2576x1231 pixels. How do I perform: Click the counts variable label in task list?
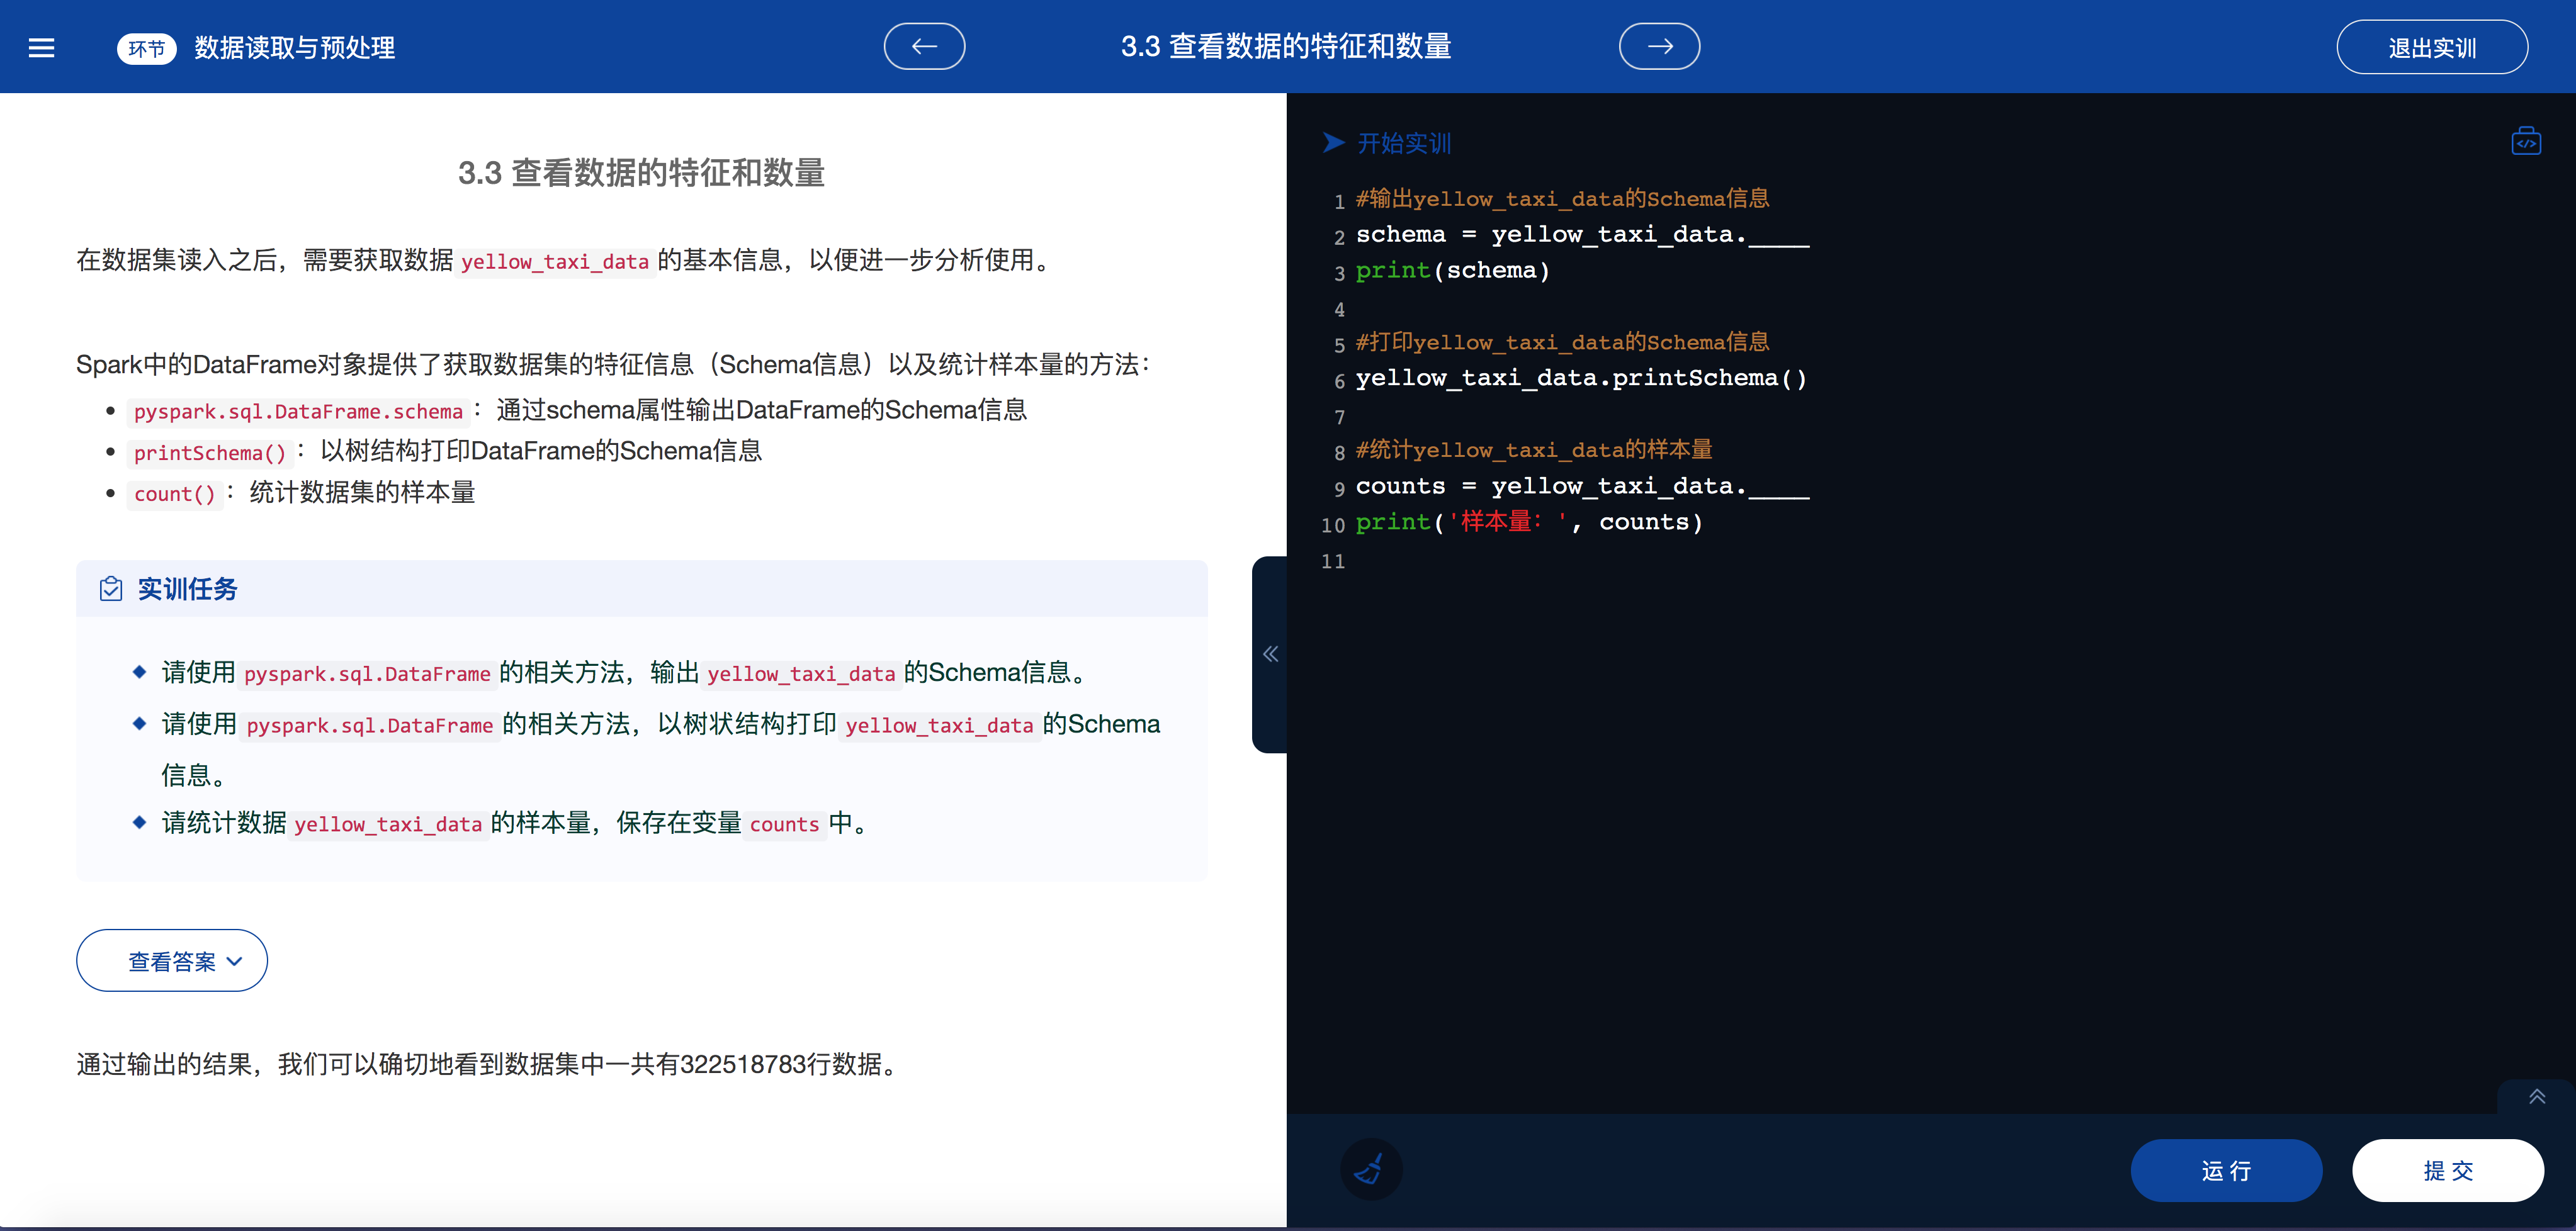click(x=784, y=824)
